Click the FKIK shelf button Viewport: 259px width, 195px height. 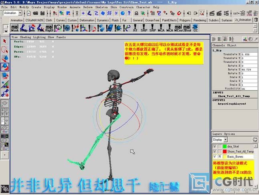pos(40,28)
